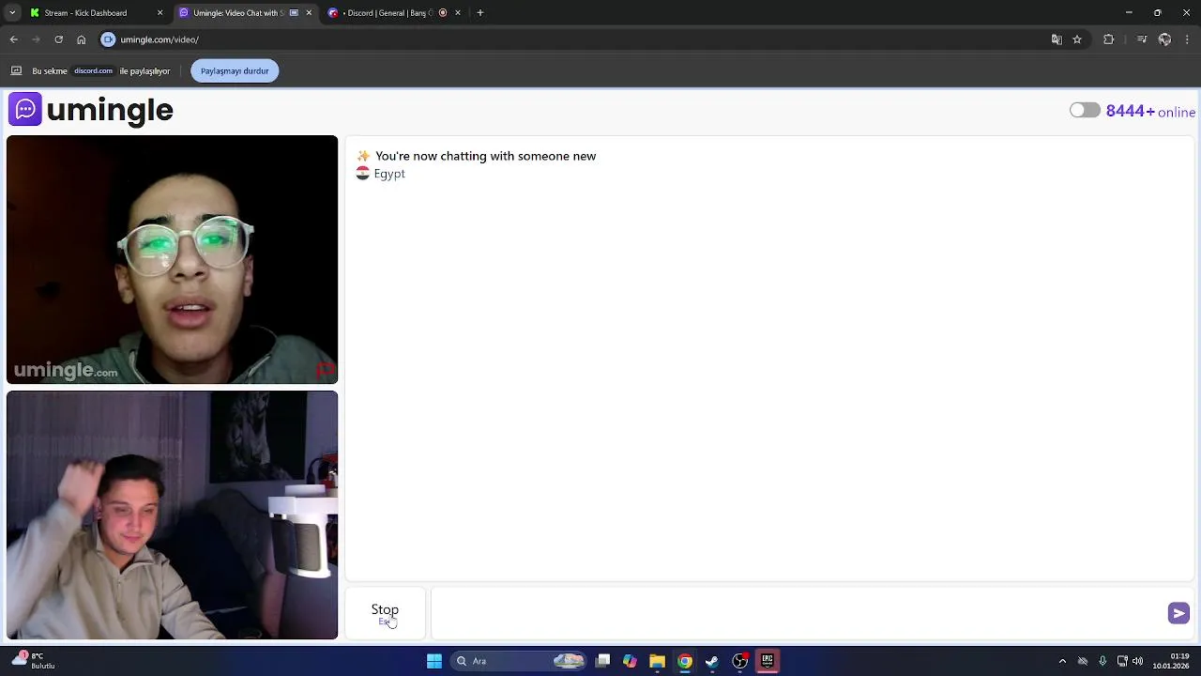
Task: Reload the current page
Action: tap(59, 39)
